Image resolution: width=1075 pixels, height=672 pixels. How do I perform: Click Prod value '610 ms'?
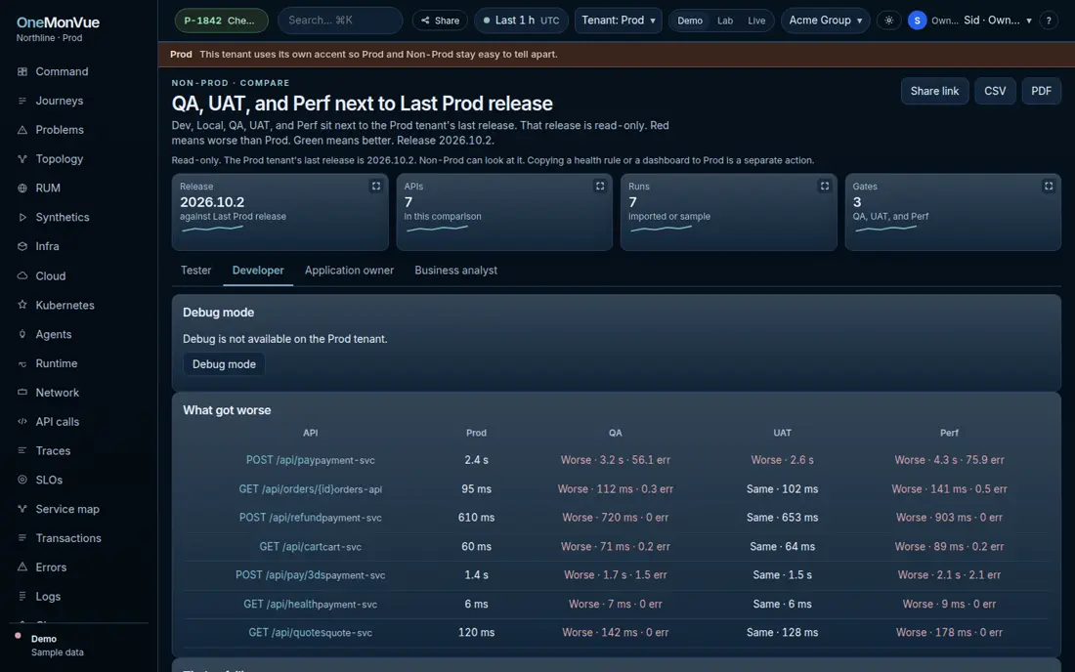pos(477,518)
